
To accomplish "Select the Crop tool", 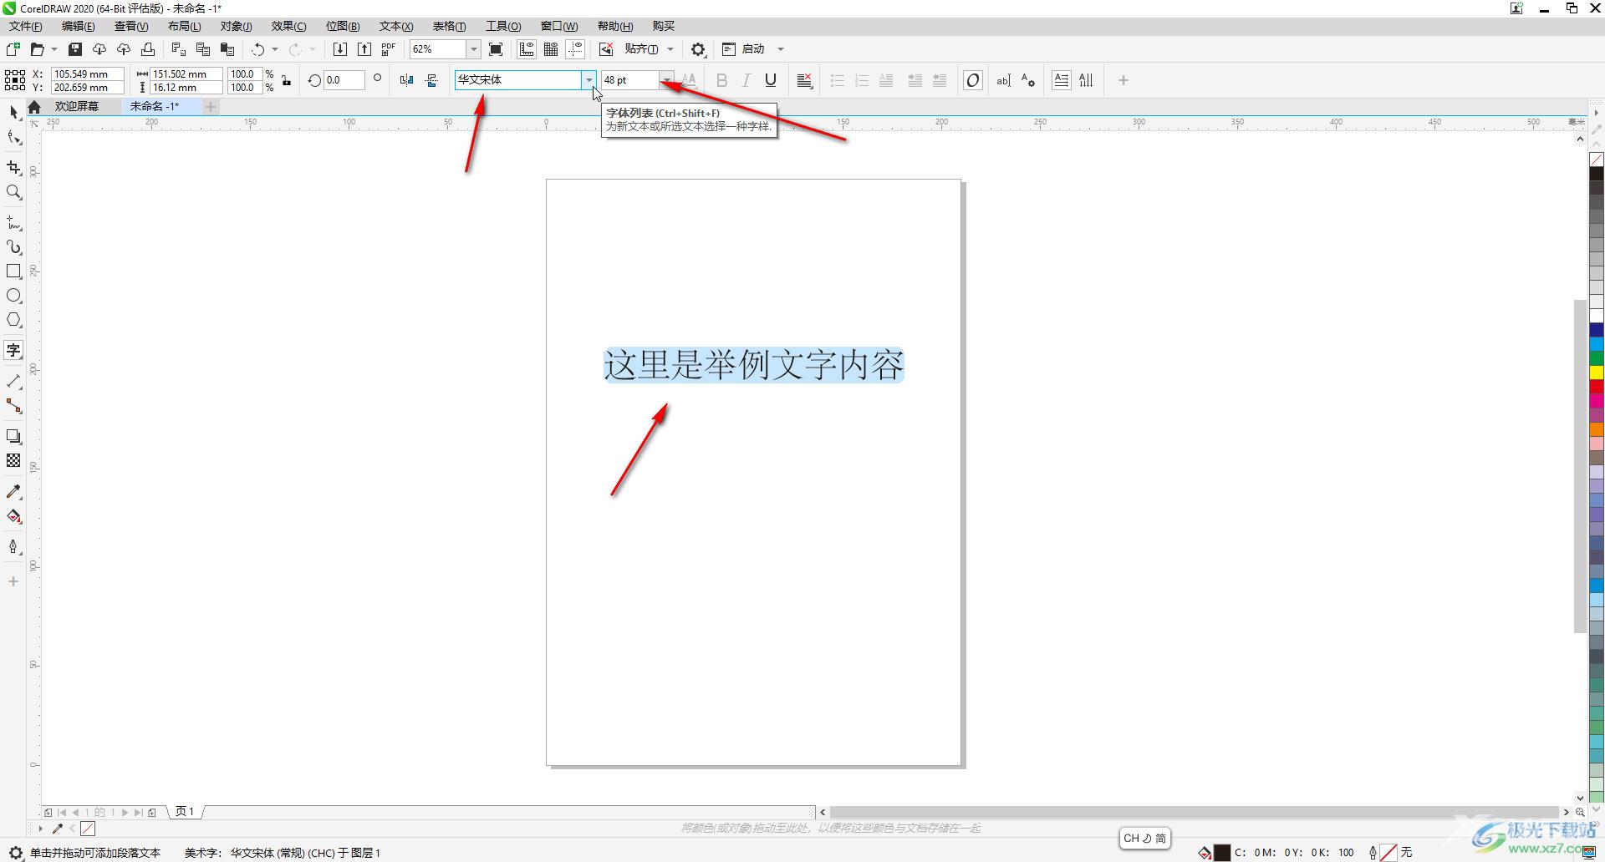I will click(x=13, y=168).
